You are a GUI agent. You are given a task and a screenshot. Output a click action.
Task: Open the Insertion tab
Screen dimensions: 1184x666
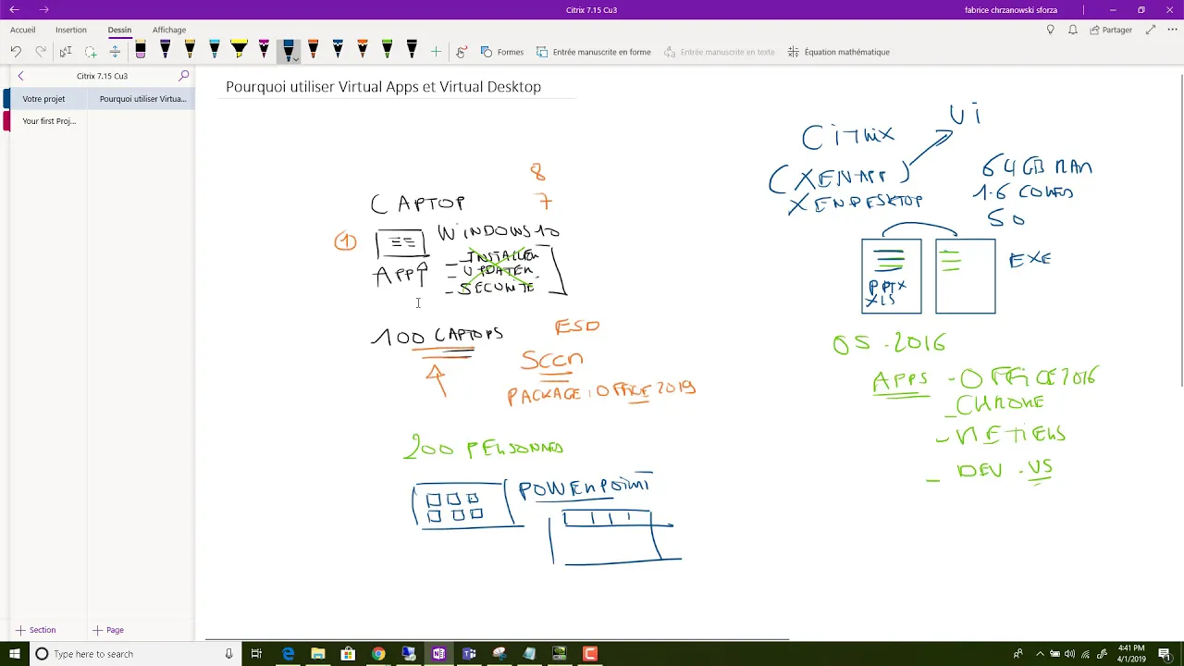(71, 30)
